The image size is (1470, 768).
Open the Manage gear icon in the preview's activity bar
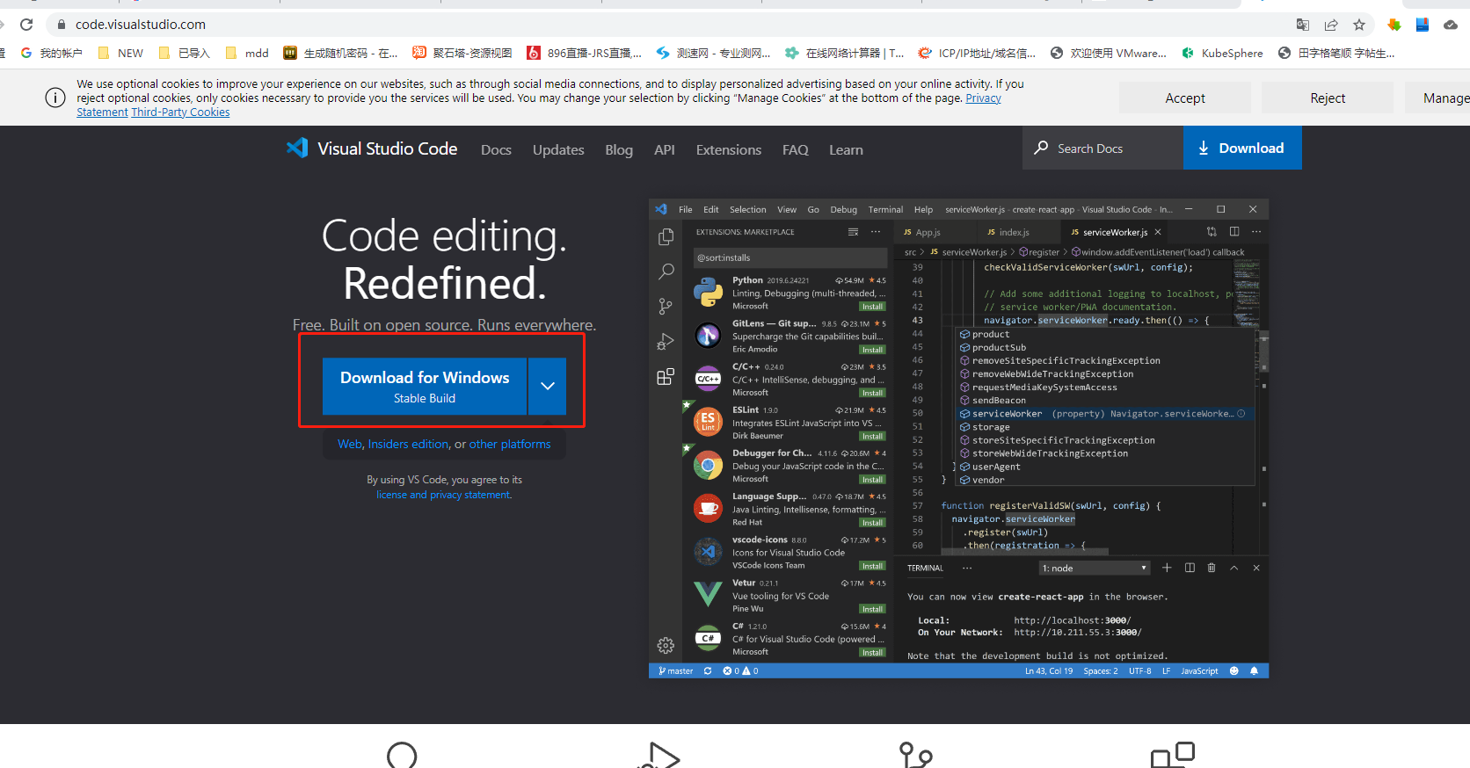(666, 646)
